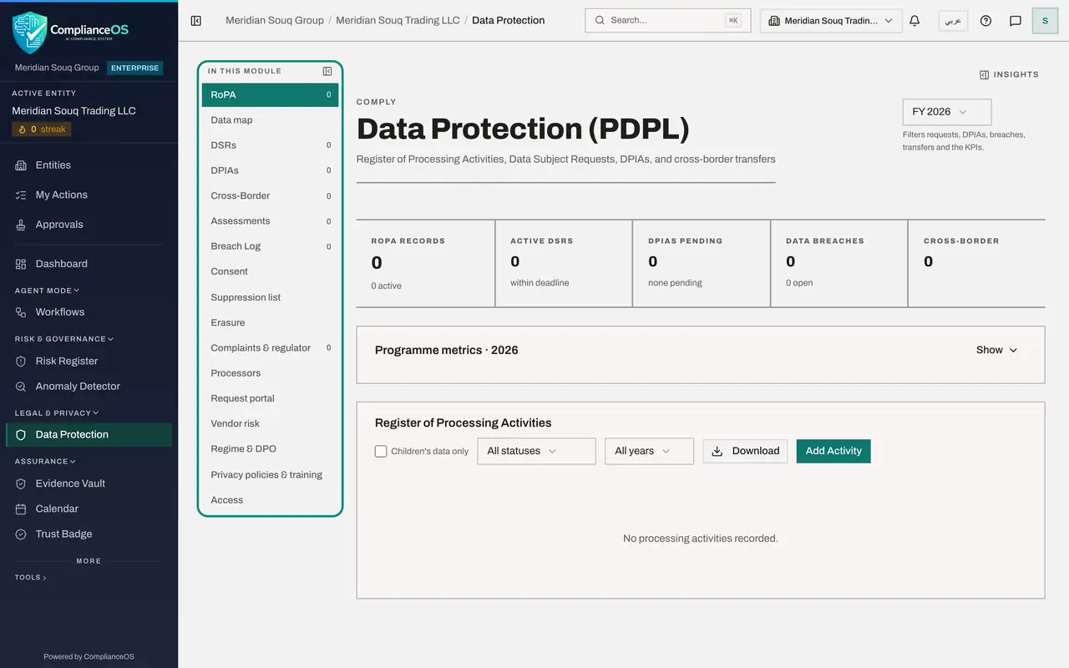Image resolution: width=1069 pixels, height=668 pixels.
Task: Open Privacy policies & training item
Action: [x=270, y=474]
